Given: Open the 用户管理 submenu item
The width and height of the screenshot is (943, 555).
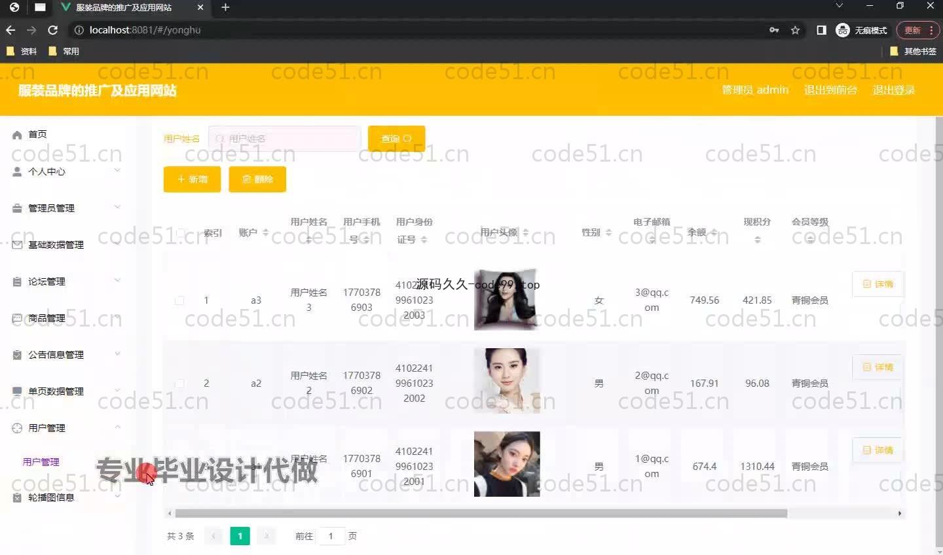Looking at the screenshot, I should (x=41, y=462).
